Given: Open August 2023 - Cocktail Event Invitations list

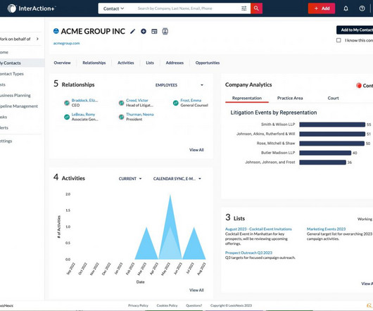Looking at the screenshot, I should coord(258,229).
